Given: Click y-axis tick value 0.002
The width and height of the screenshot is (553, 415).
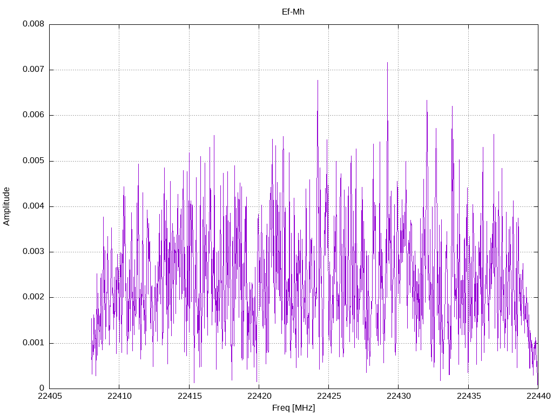Looking at the screenshot, I should tap(33, 297).
